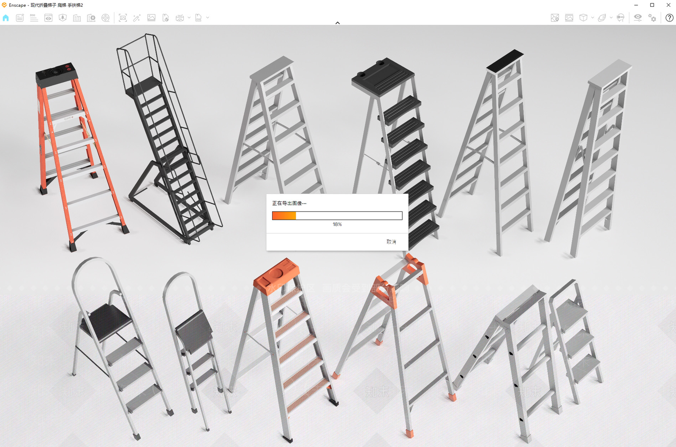This screenshot has height=447, width=676.
Task: Click the gears settings icon
Action: tap(652, 18)
